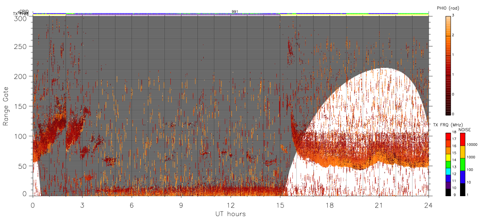
Task: Click the NOISE legend title
Action: [x=465, y=130]
